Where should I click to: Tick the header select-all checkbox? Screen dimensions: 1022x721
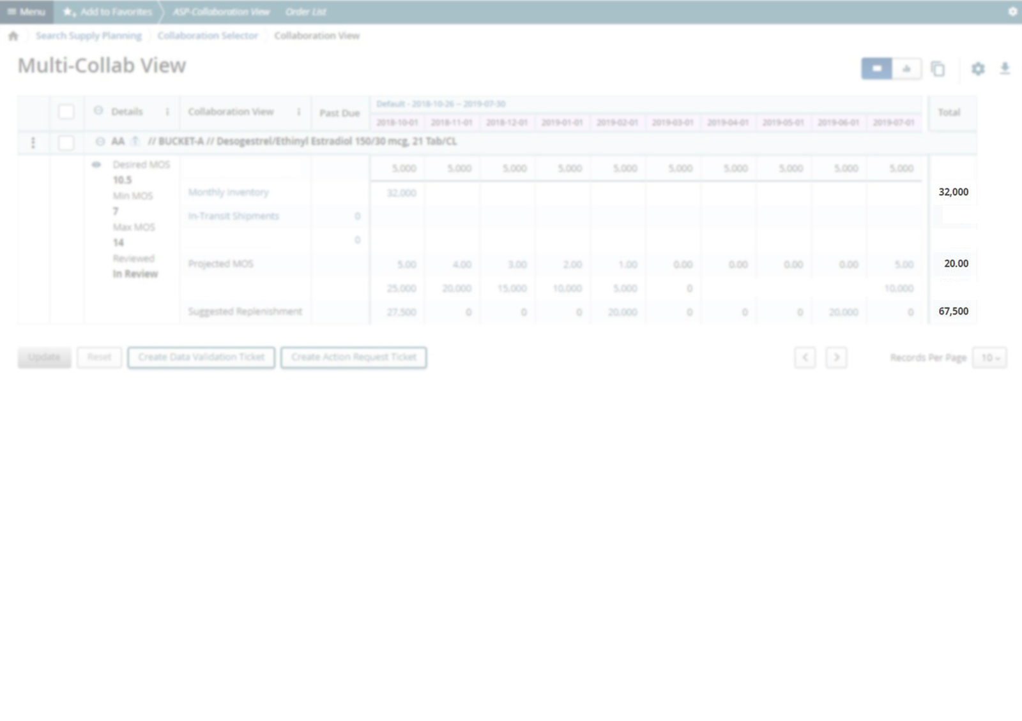click(66, 112)
